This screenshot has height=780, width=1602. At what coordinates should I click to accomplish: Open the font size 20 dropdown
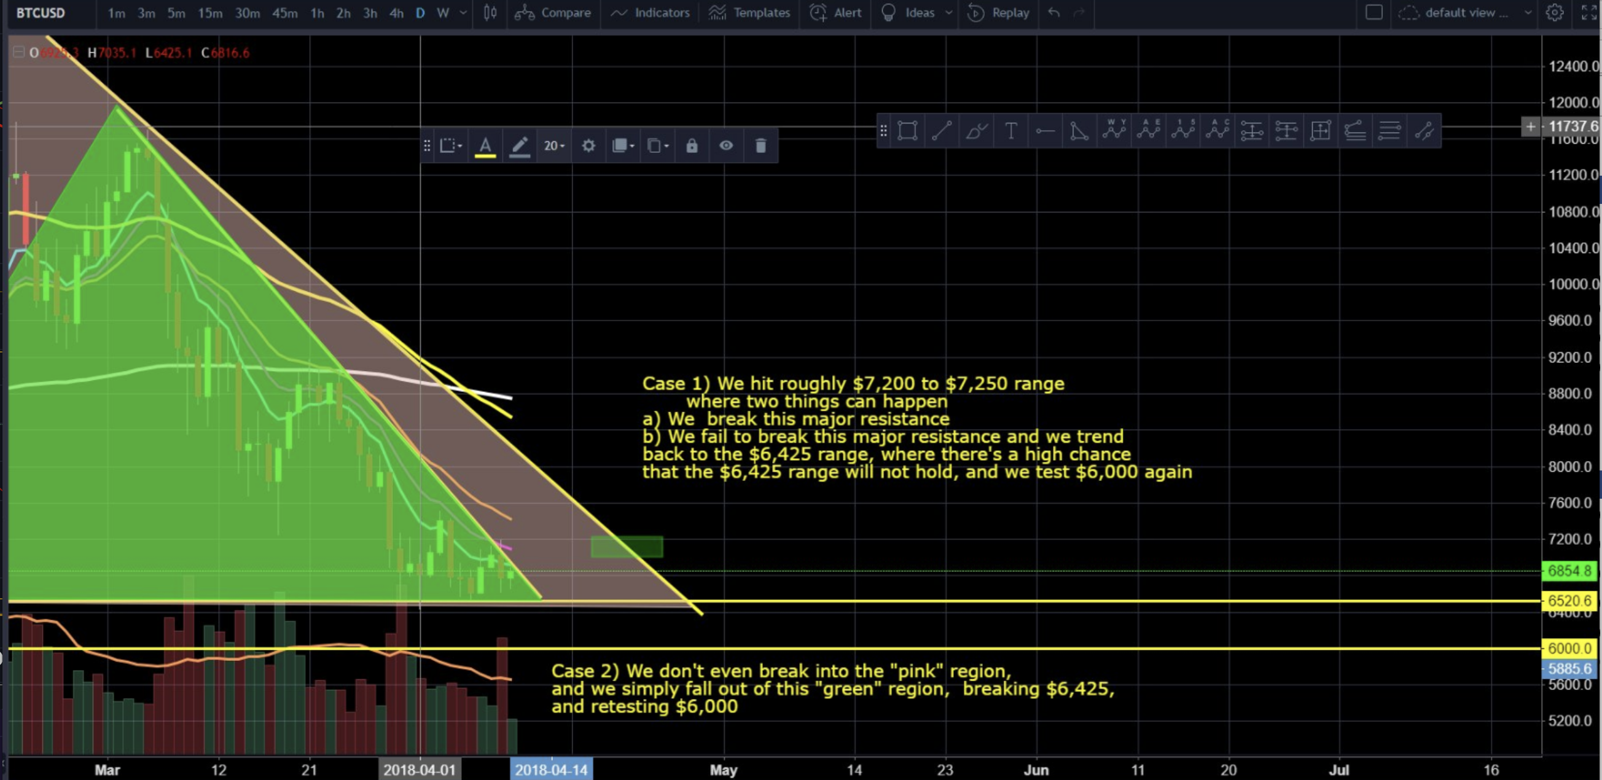click(553, 146)
